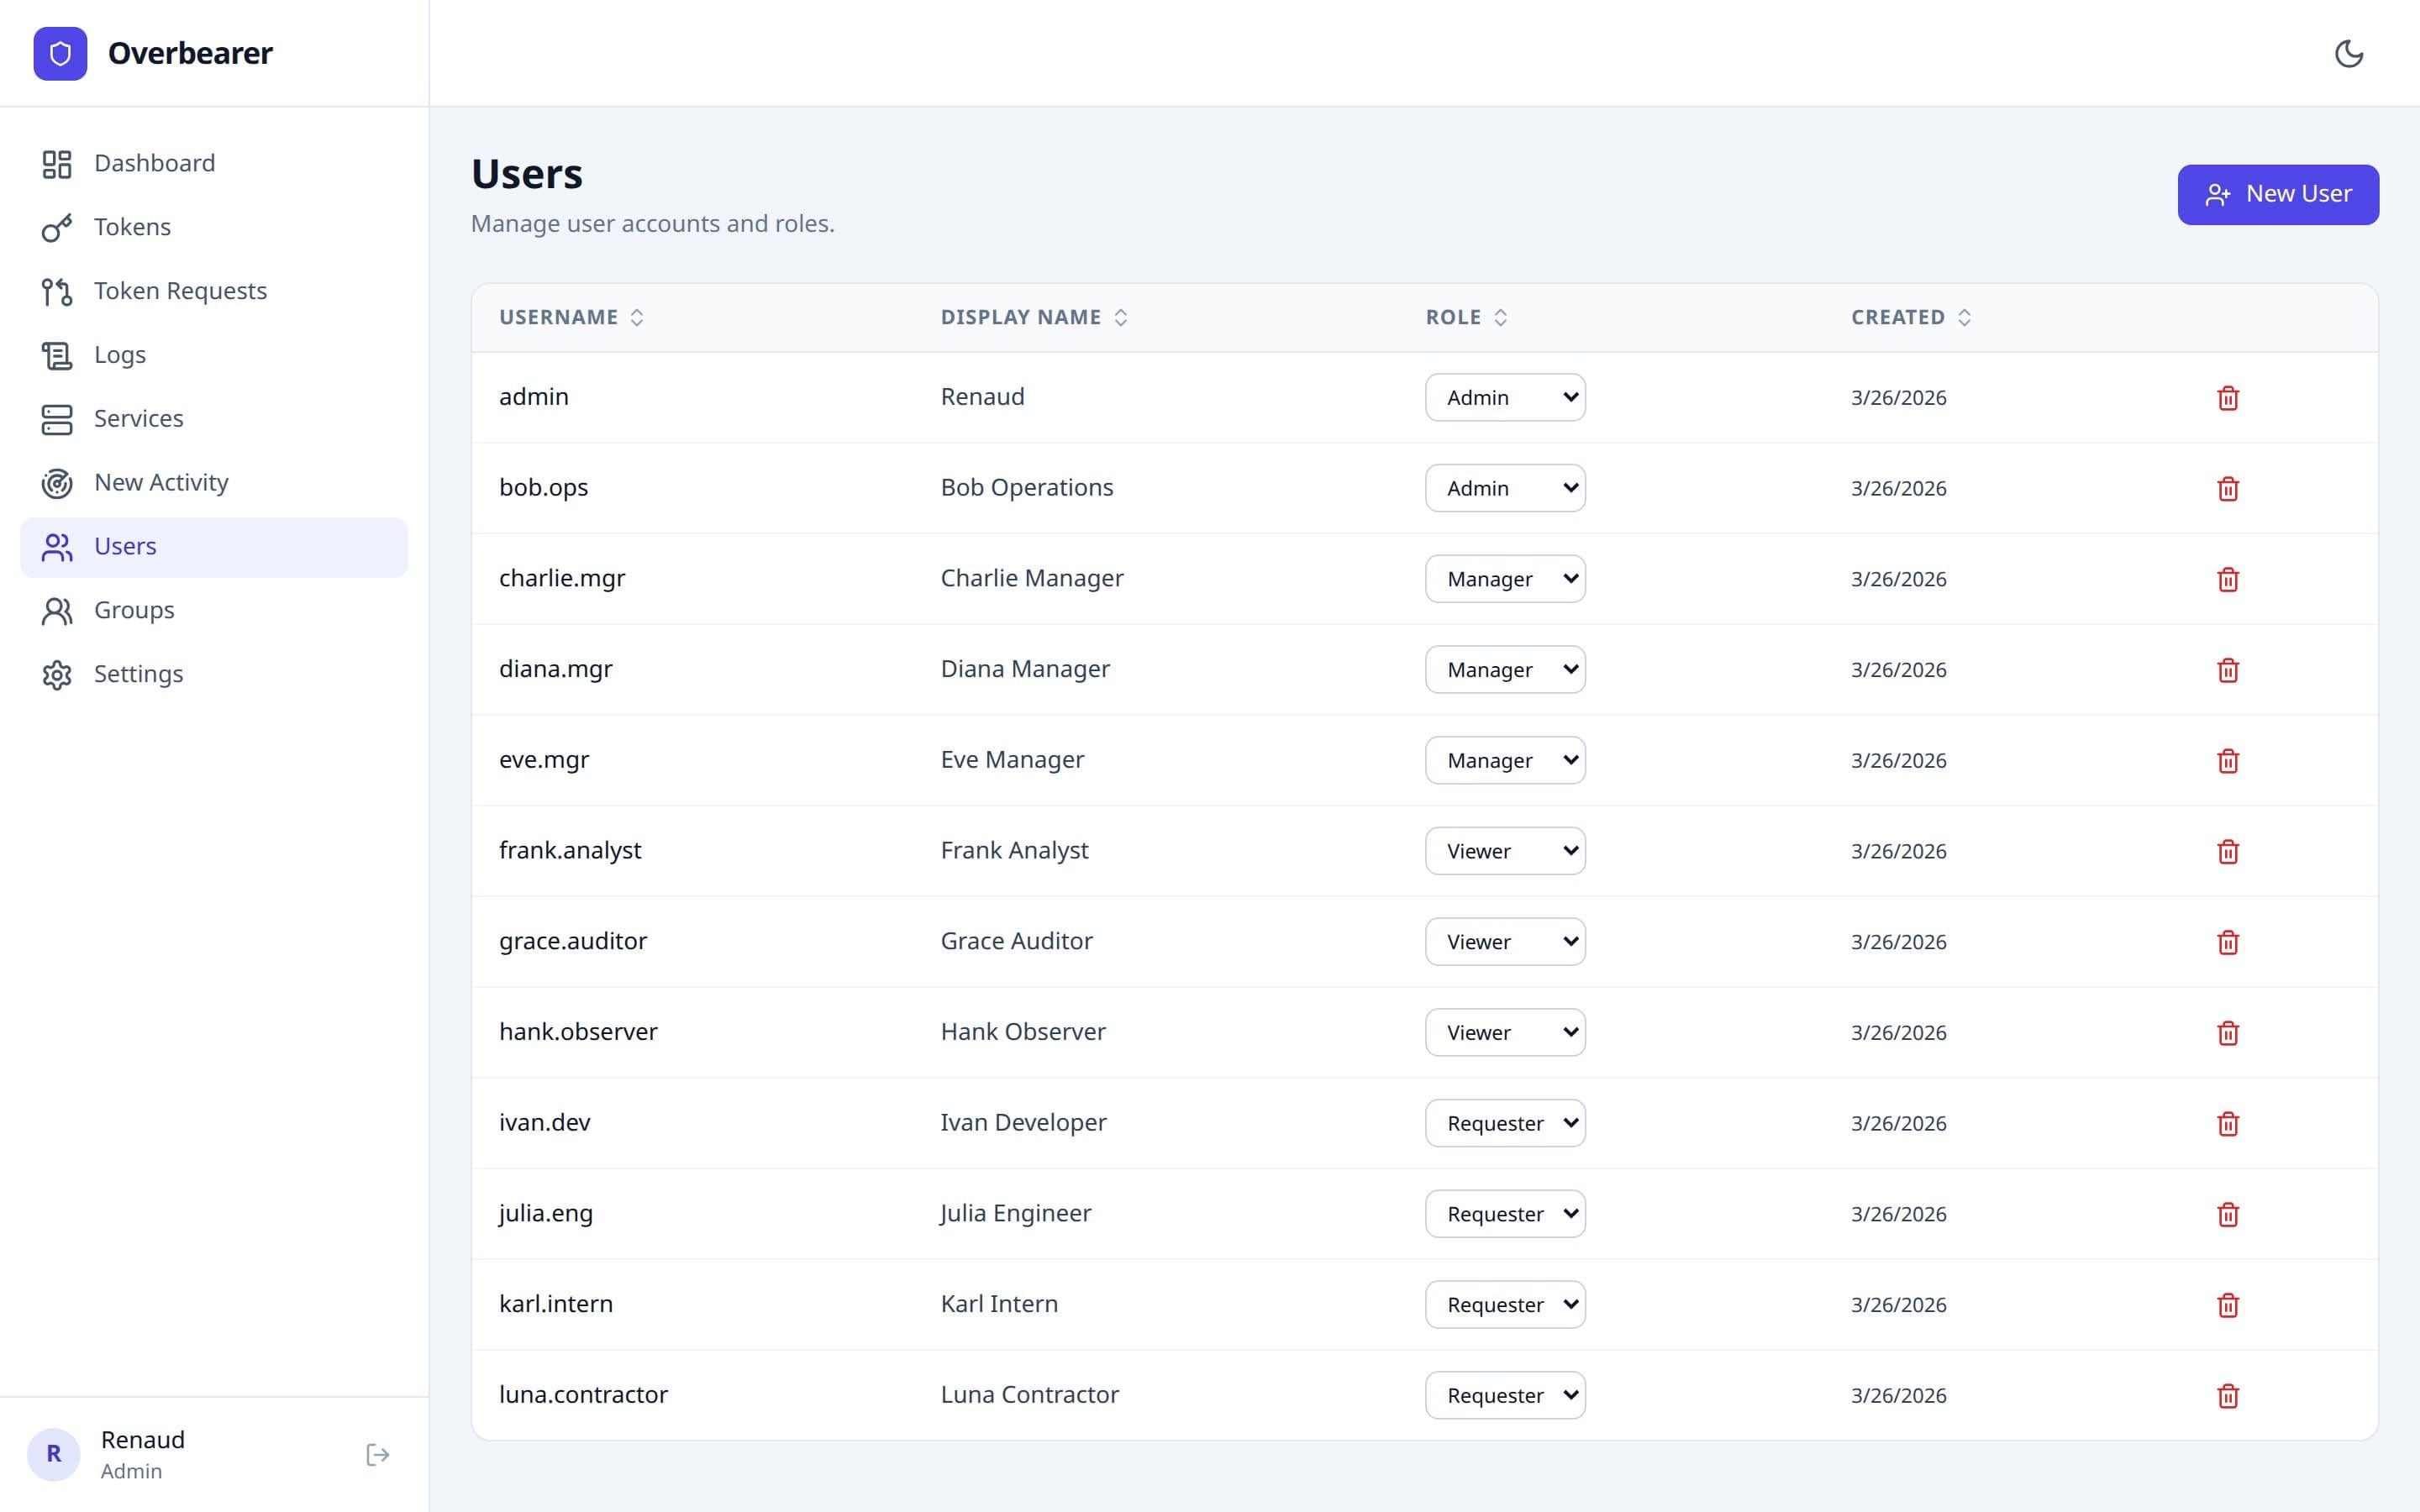Open Settings via the gear icon
The width and height of the screenshot is (2420, 1512).
tap(57, 674)
